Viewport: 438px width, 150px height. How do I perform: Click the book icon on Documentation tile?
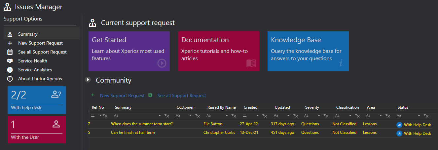coord(251,63)
